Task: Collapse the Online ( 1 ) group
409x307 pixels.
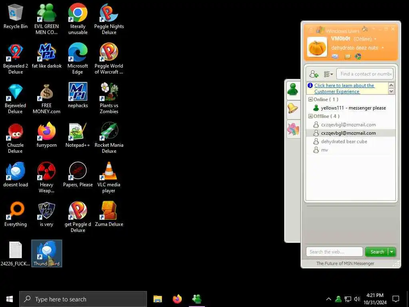Action: (310, 100)
